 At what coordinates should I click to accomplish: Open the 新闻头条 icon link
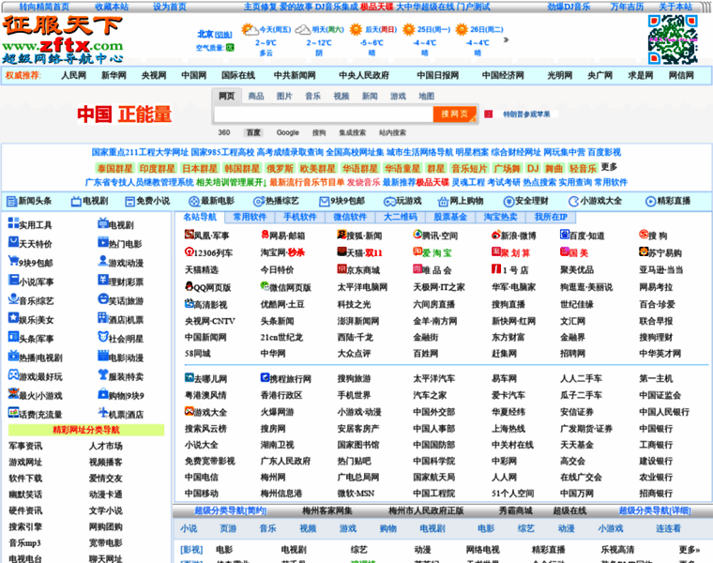tap(11, 201)
